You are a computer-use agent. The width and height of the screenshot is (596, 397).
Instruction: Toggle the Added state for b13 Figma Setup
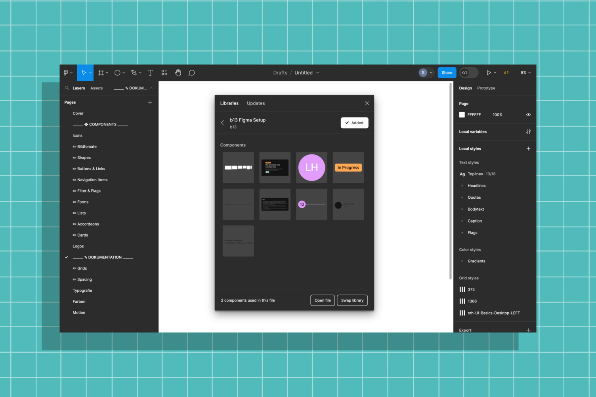click(354, 123)
